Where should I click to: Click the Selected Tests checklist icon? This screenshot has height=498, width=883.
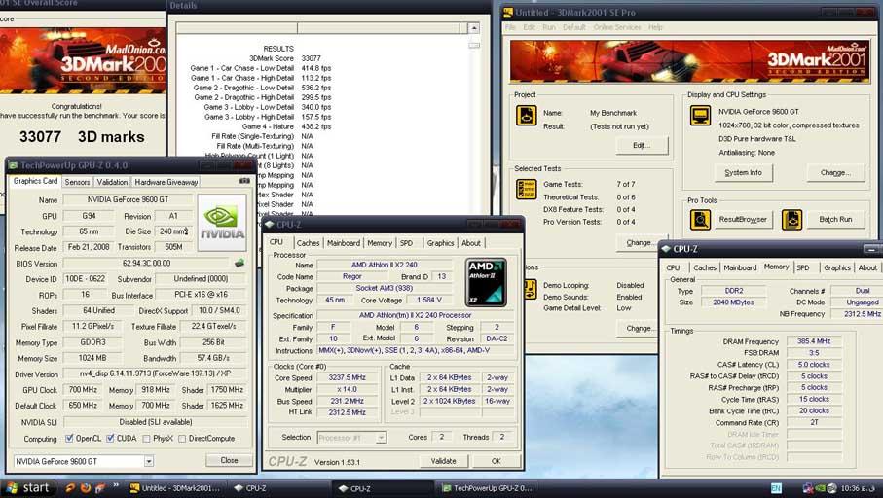[x=527, y=189]
